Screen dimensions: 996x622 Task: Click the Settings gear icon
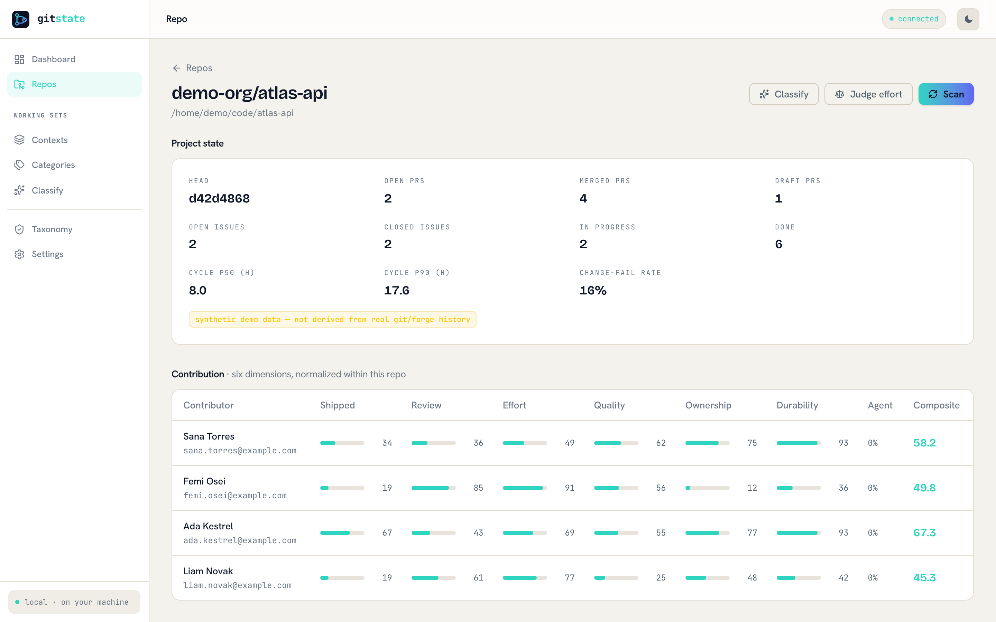(x=19, y=254)
